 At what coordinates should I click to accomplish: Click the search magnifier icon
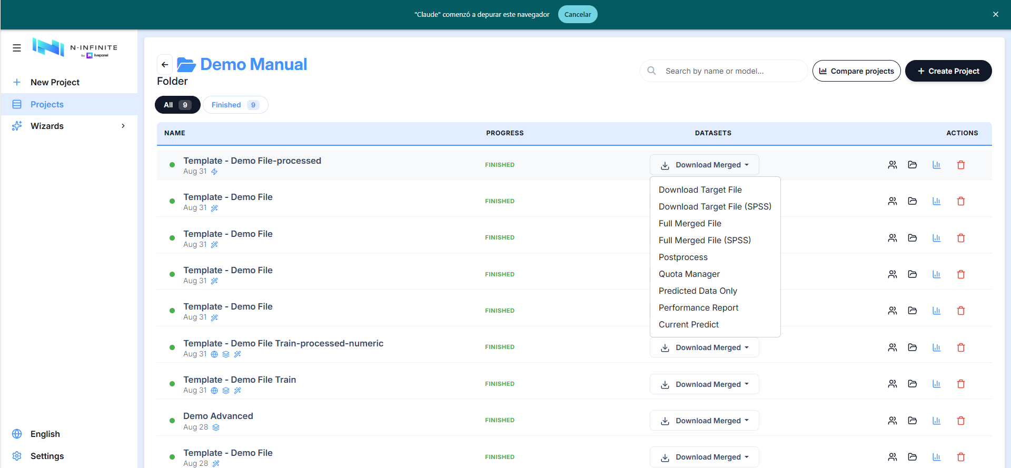651,71
